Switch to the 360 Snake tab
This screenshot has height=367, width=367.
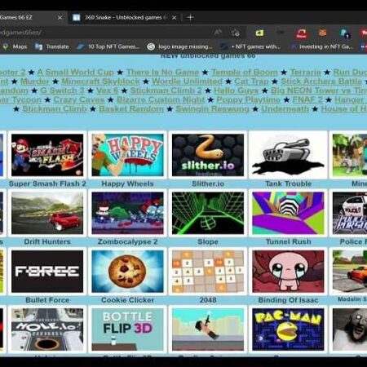(x=124, y=18)
